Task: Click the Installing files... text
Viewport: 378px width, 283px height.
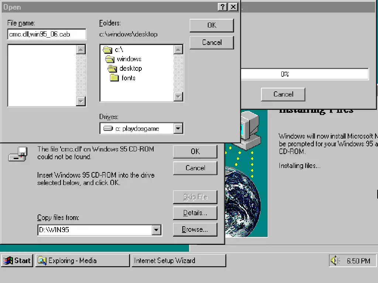Action: point(300,166)
